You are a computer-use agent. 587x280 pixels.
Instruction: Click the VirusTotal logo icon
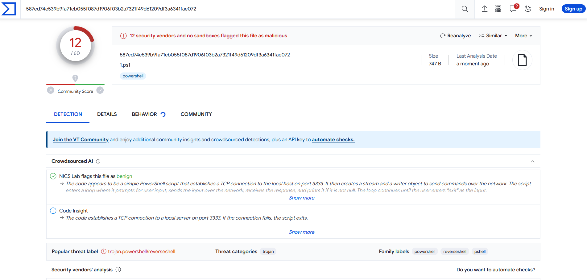[9, 9]
